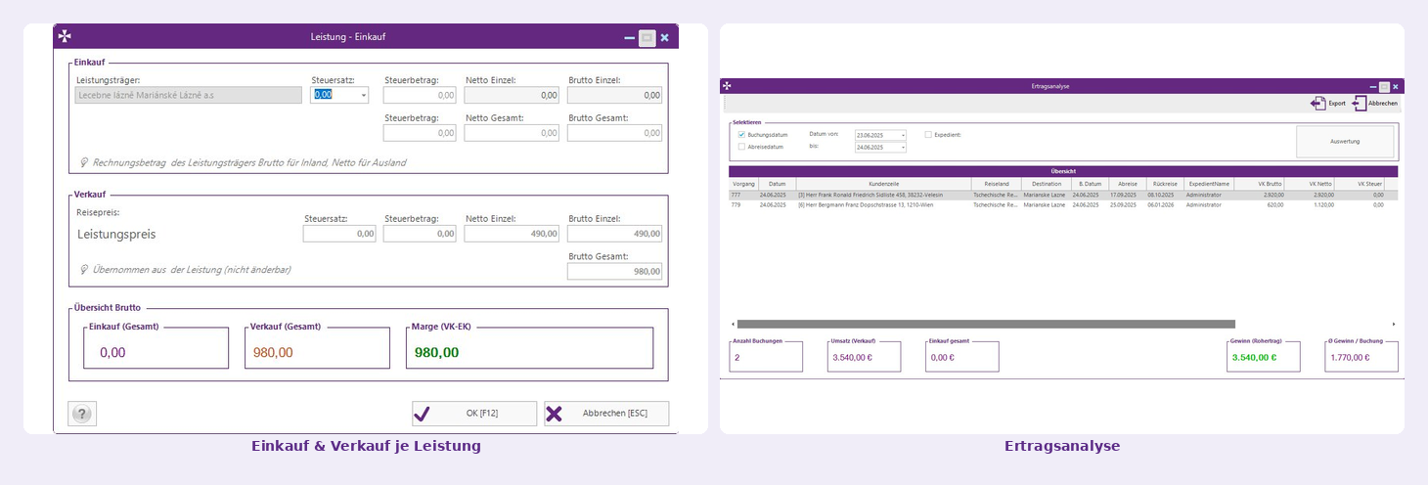Click the Umsatz (Verkauf) value 3.540,00 €
The image size is (1428, 485).
[x=851, y=358]
